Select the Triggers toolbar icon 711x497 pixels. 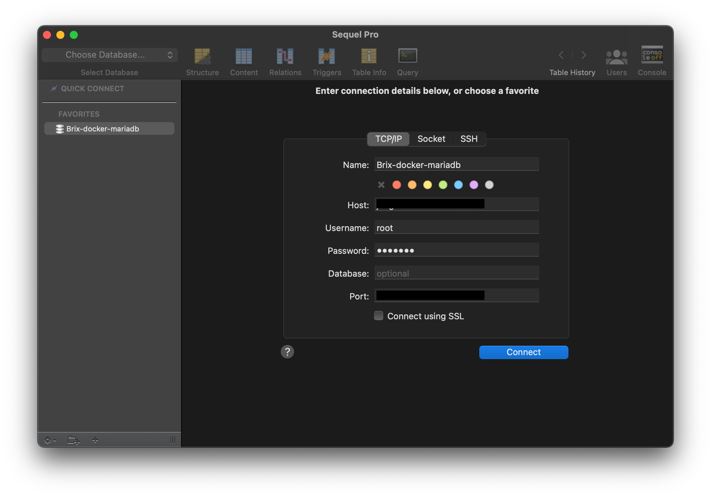[327, 56]
